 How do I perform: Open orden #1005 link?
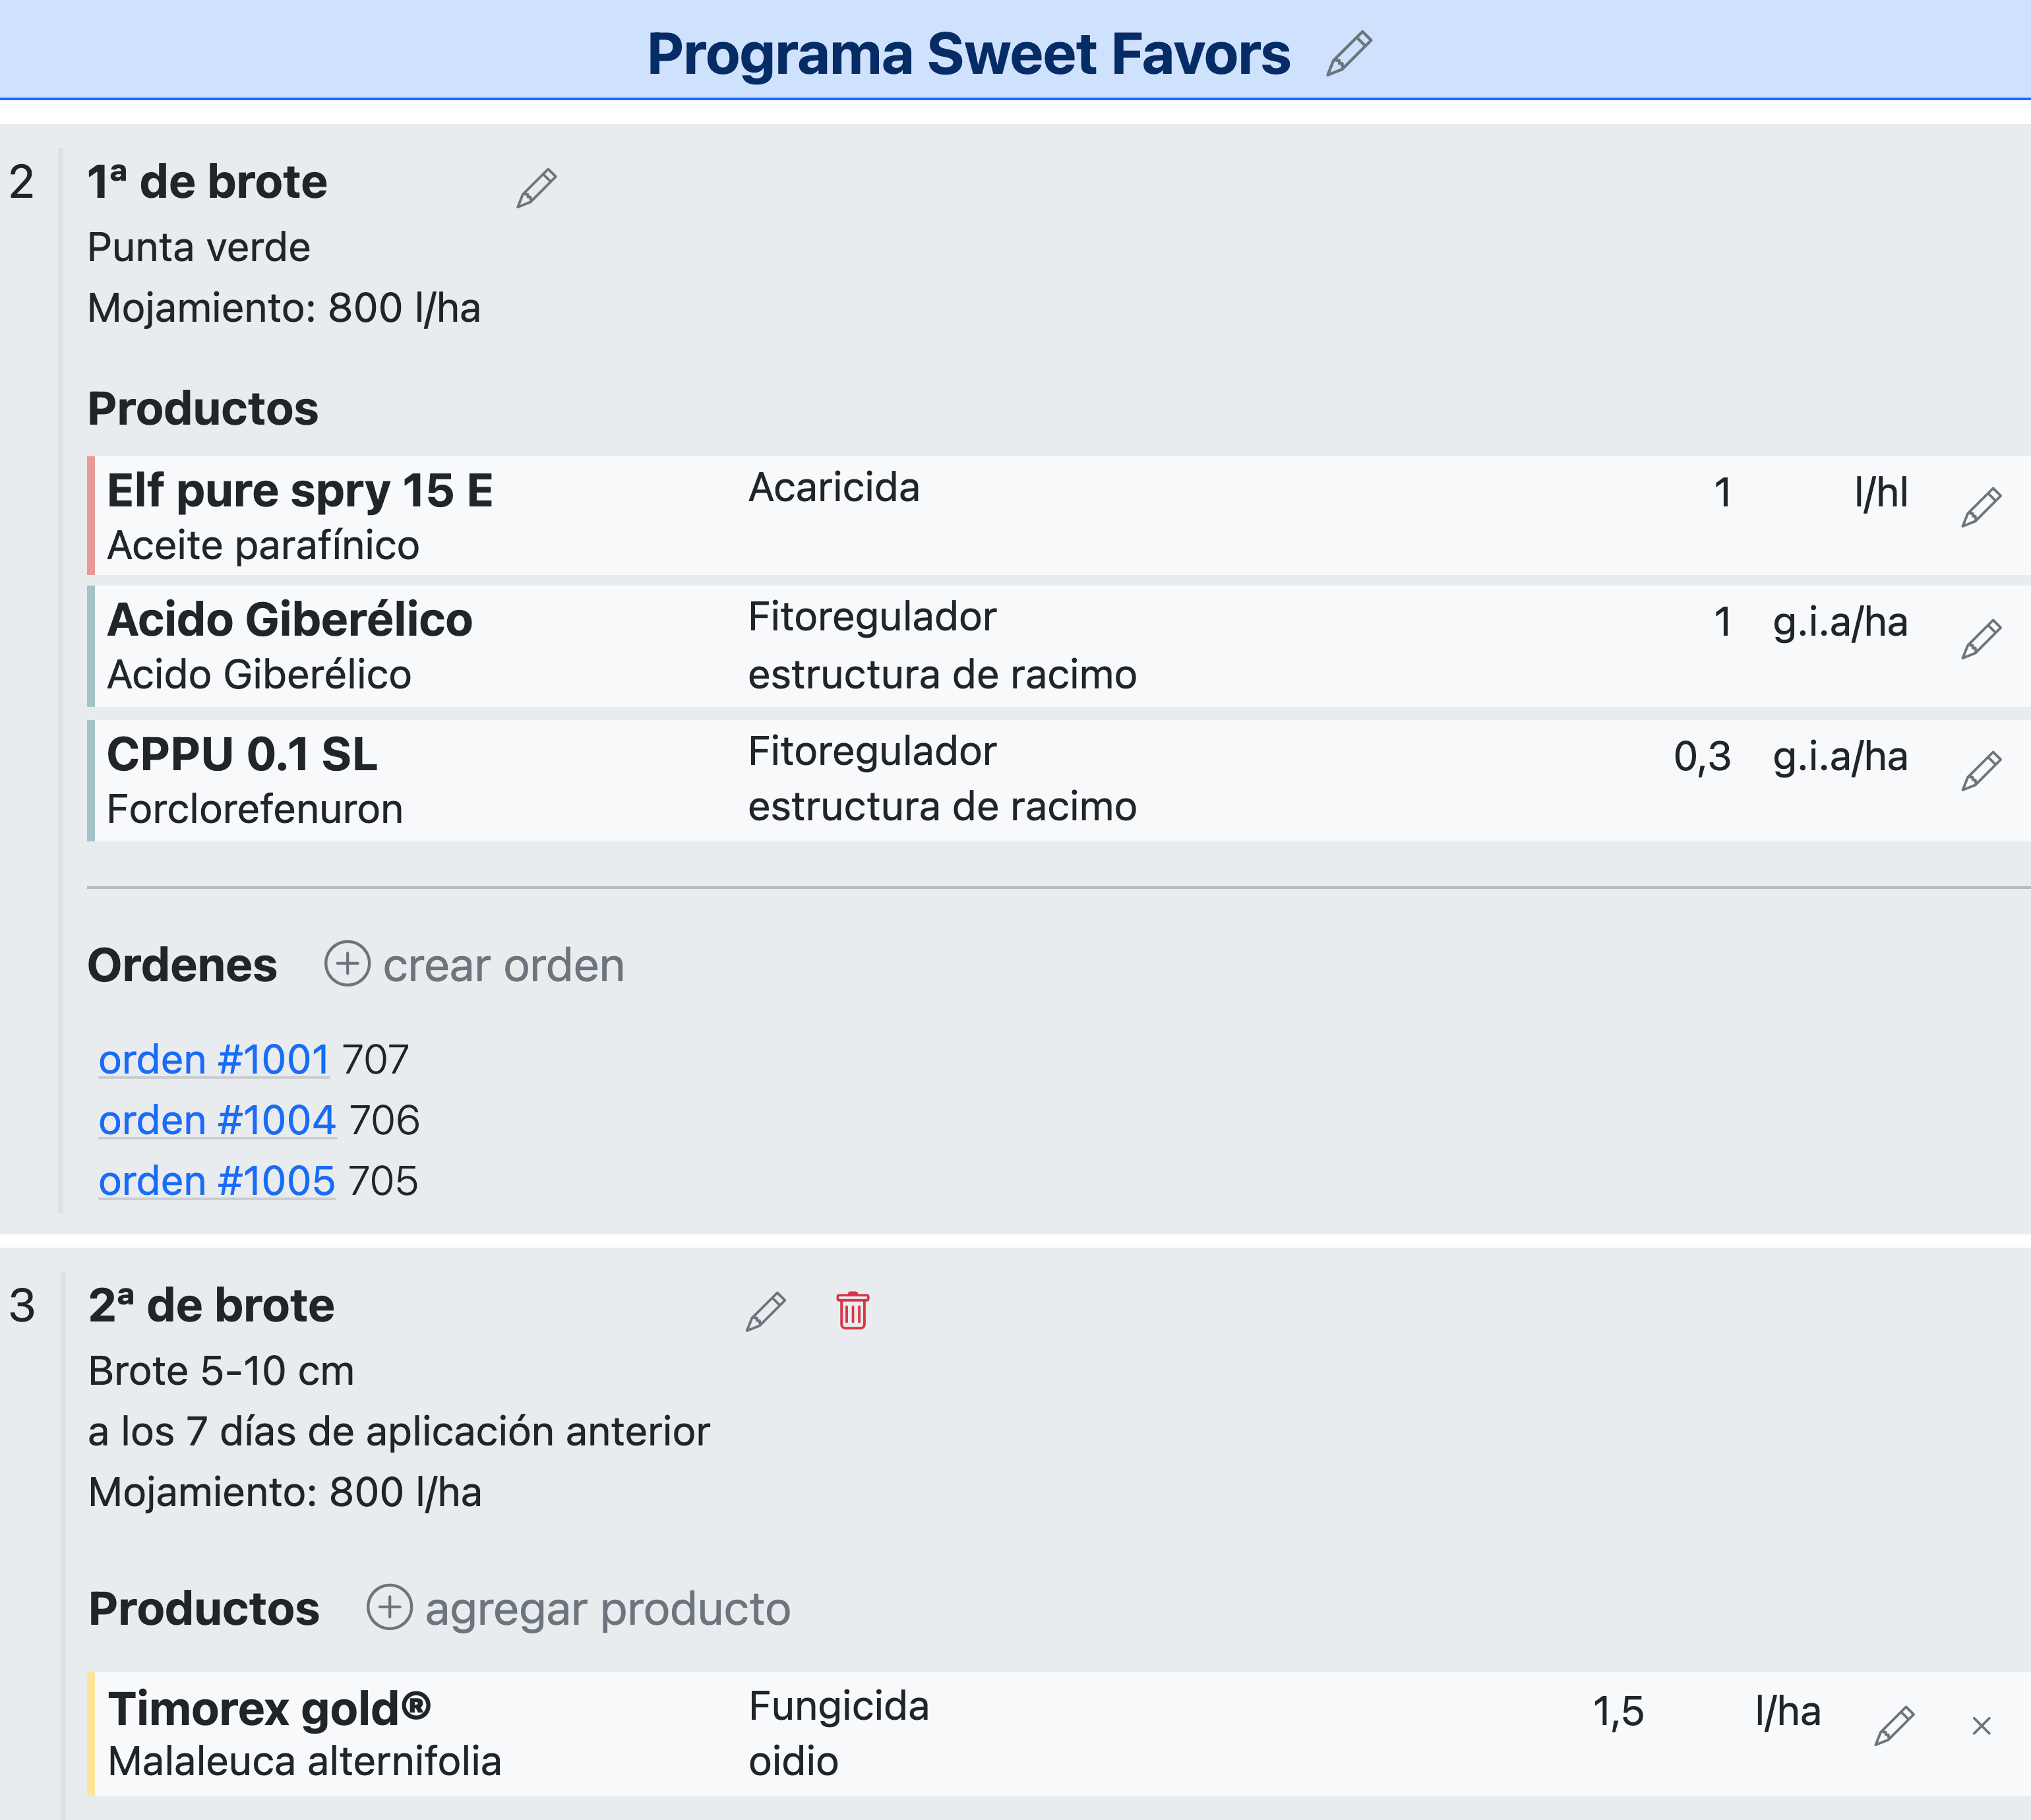point(217,1181)
